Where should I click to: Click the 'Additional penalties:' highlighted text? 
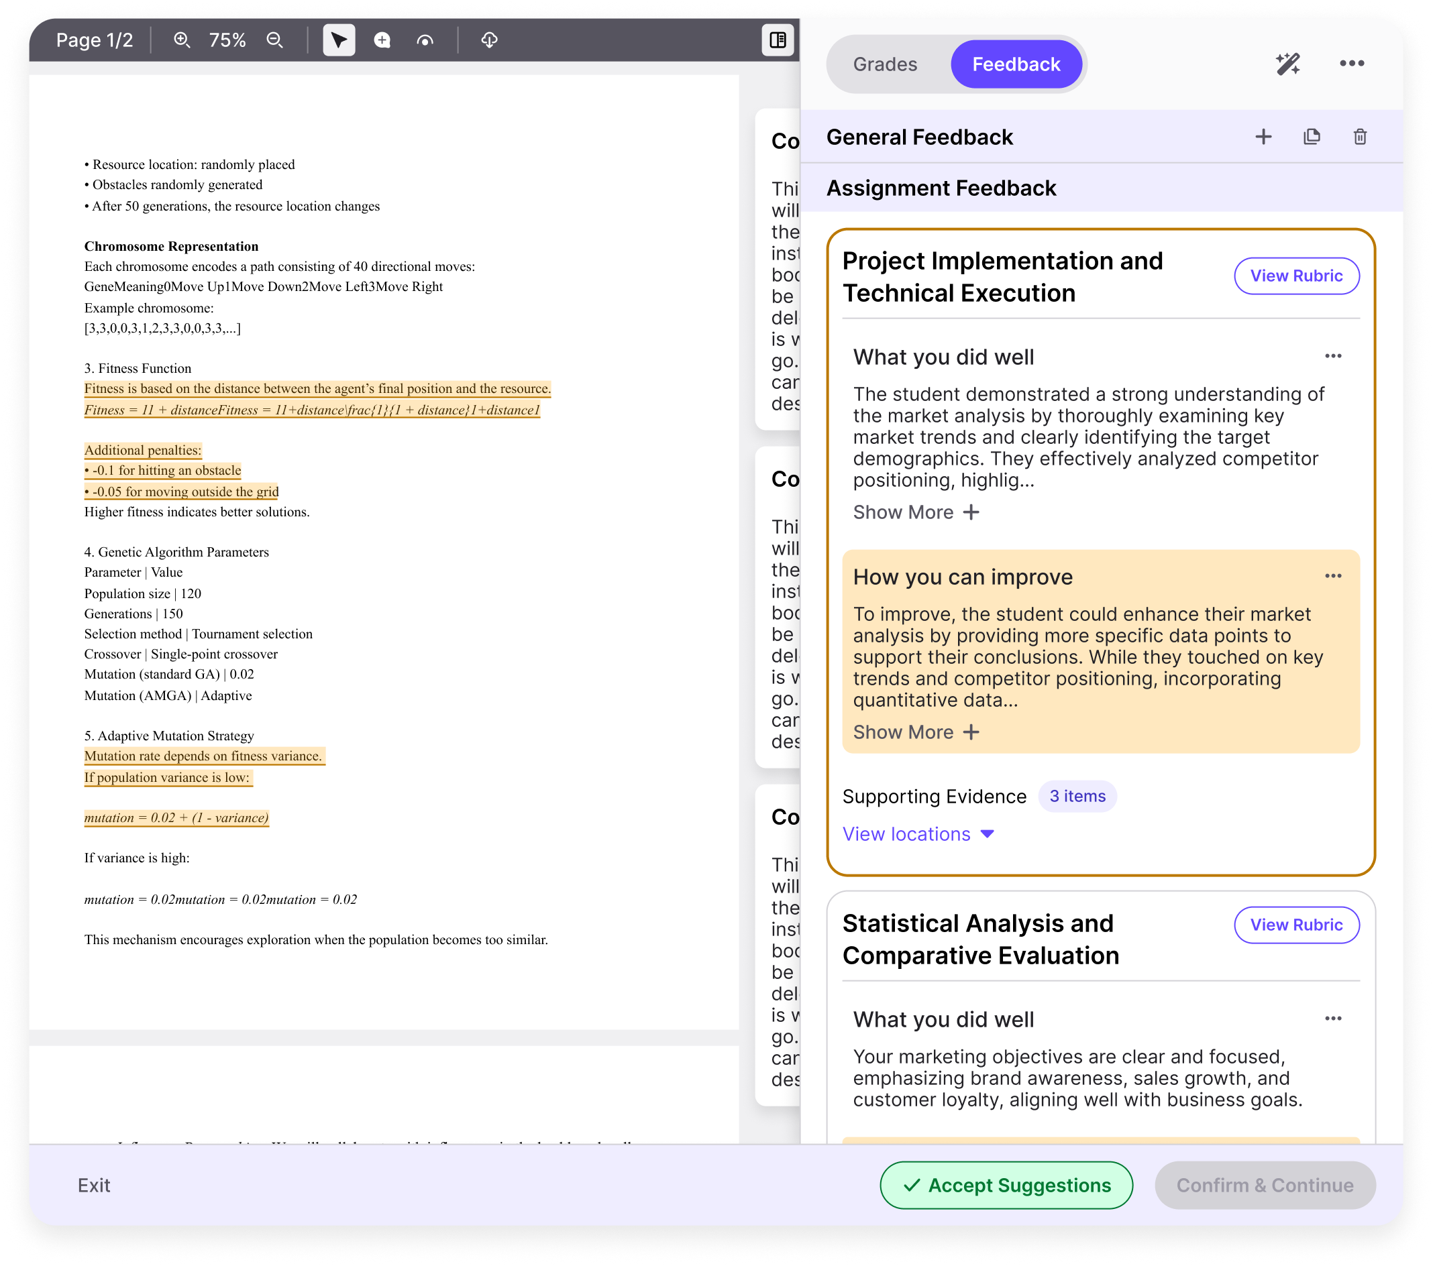pos(143,450)
